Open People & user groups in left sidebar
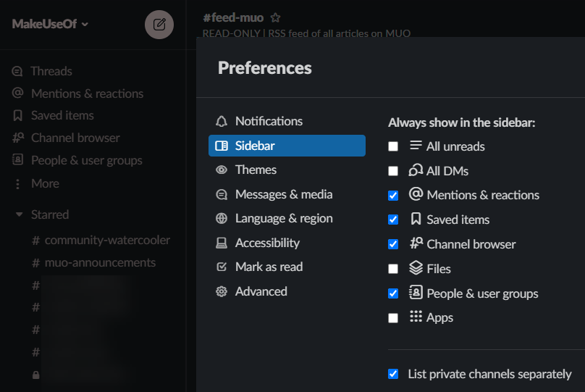This screenshot has height=392, width=585. pyautogui.click(x=86, y=160)
